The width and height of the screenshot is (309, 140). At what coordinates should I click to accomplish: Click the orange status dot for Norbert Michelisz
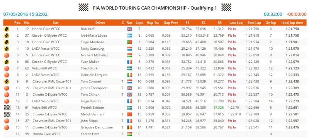click(7, 55)
